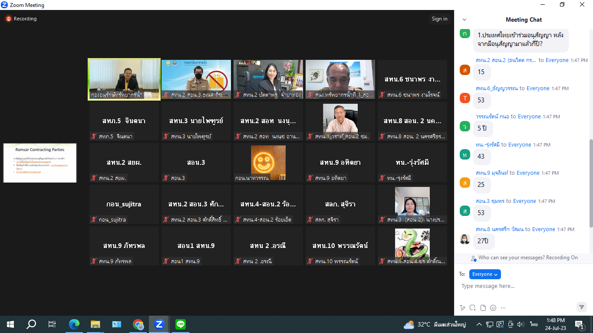Click the screenshot capture icon in chat
Image resolution: width=593 pixels, height=333 pixels.
pos(473,308)
